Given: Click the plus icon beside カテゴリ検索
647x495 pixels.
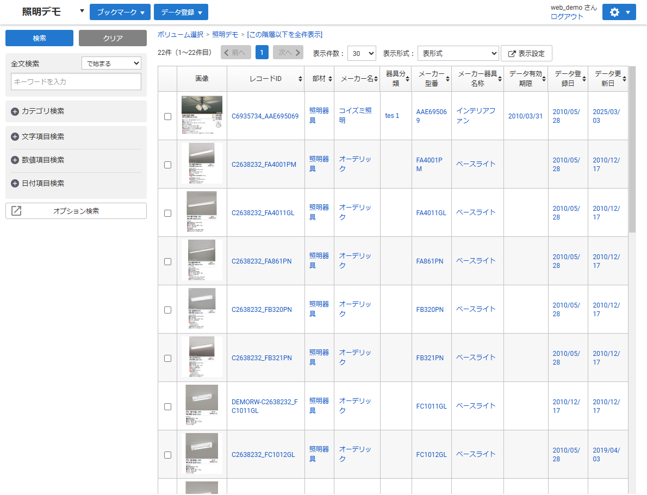Looking at the screenshot, I should click(x=15, y=111).
